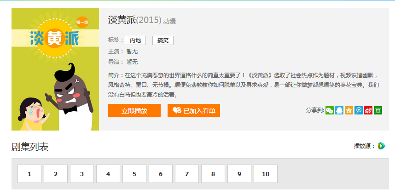Click the 简介 description paragraph
395x194 pixels.
click(x=244, y=86)
